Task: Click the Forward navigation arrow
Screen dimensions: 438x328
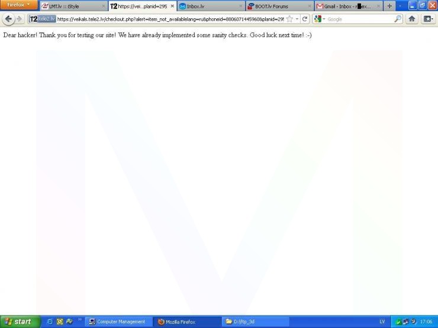Action: click(x=20, y=19)
